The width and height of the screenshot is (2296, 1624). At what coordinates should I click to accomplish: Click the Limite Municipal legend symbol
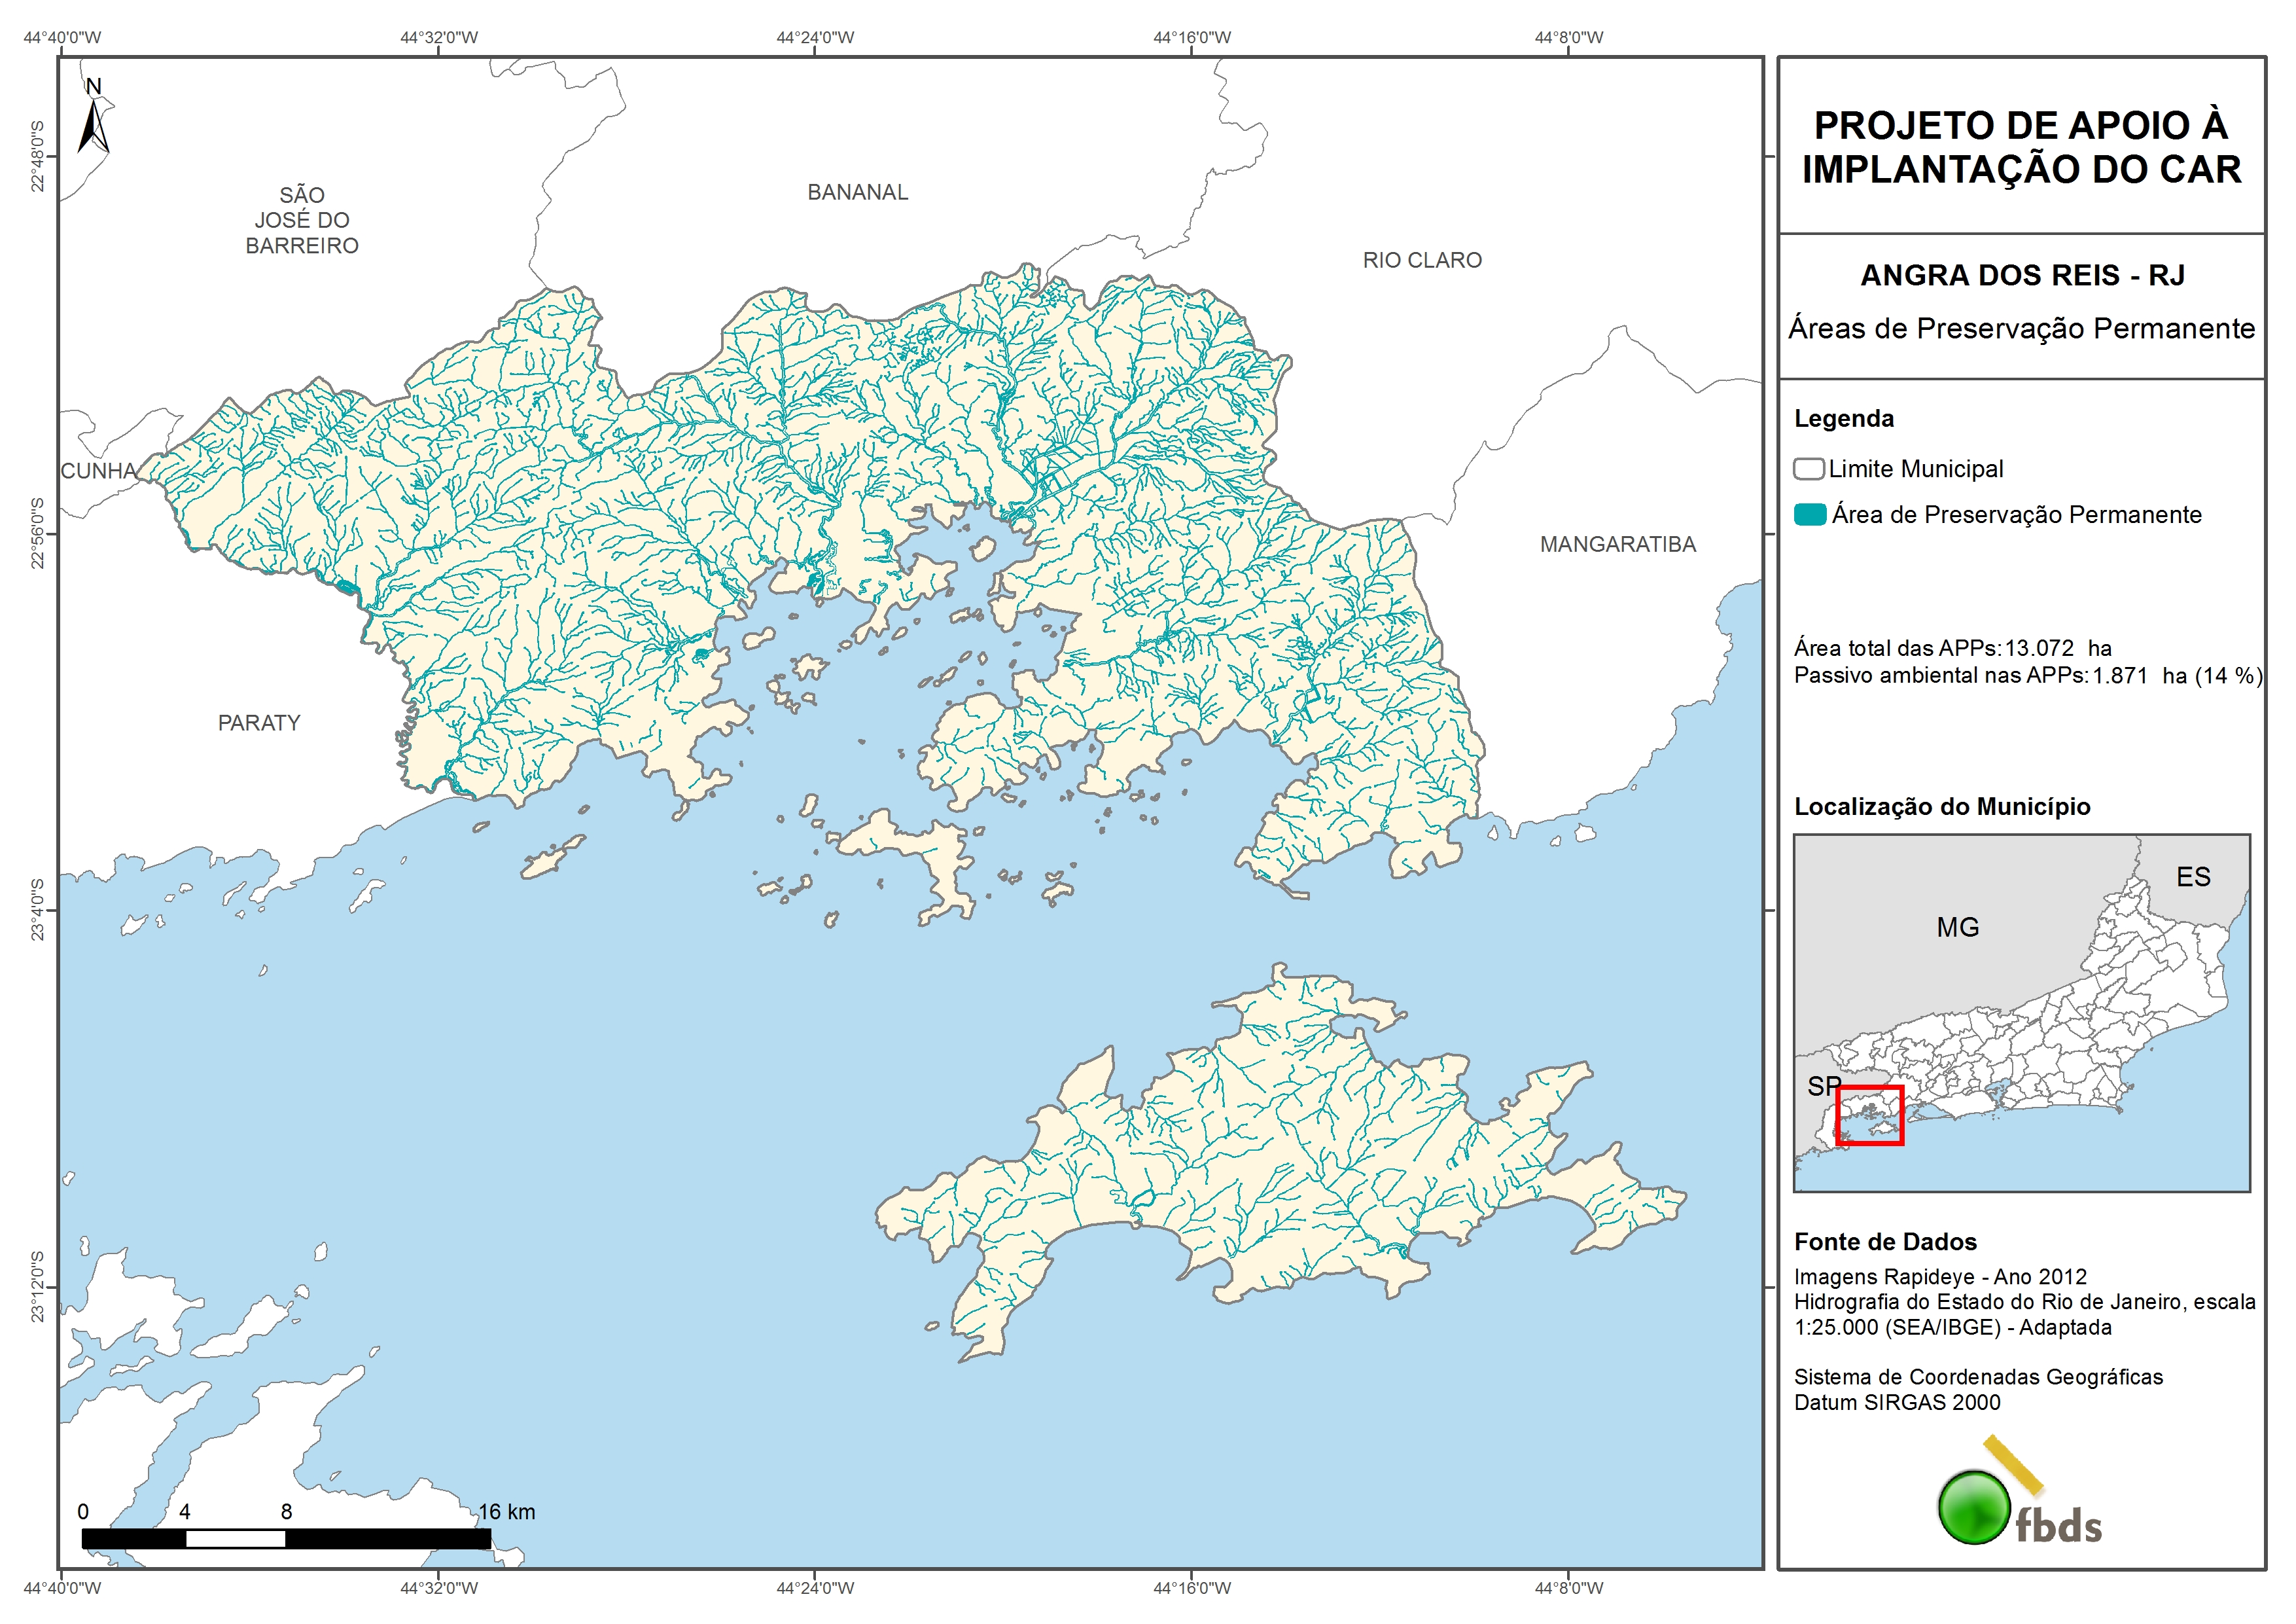point(1808,469)
